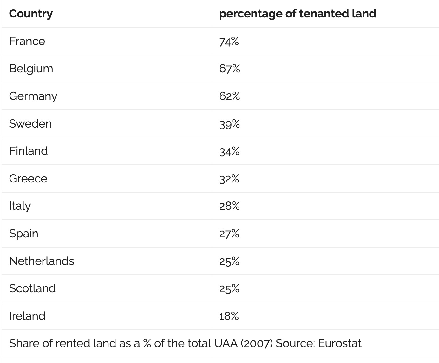Click the 74% value for France
The height and width of the screenshot is (363, 439).
[229, 42]
